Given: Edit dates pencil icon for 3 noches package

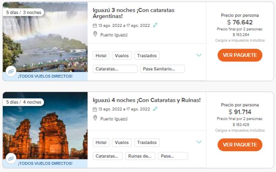Looking at the screenshot, I should 155,25.
